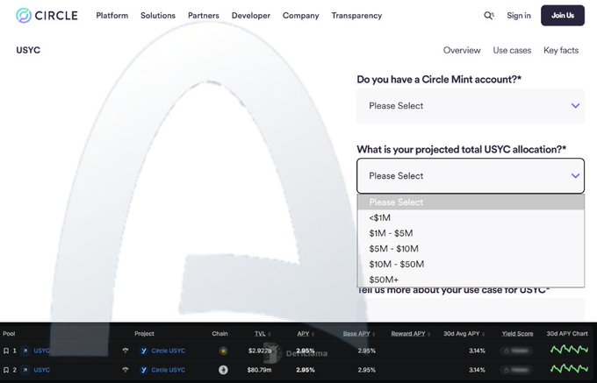597x383 pixels.
Task: Open the search icon in the header
Action: point(489,16)
